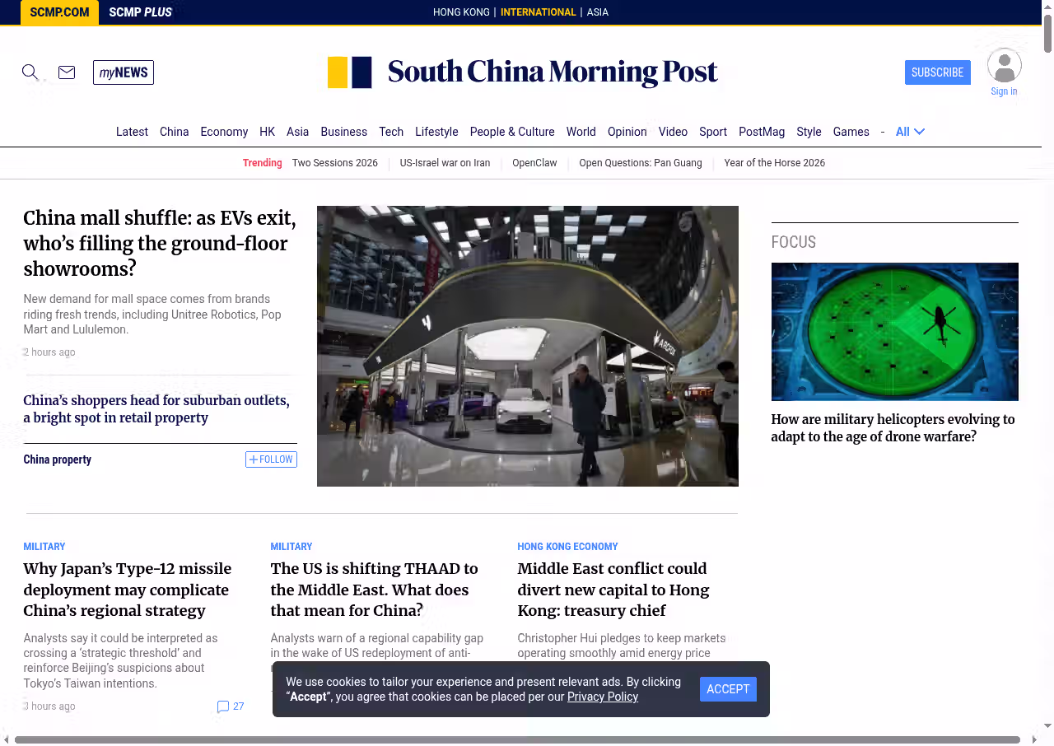Click the South China Morning Post logo
This screenshot has width=1054, height=746.
point(523,72)
